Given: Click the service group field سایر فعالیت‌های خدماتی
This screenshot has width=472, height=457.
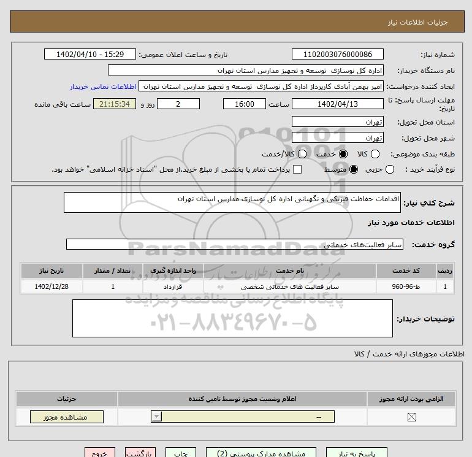Looking at the screenshot, I should [235, 244].
